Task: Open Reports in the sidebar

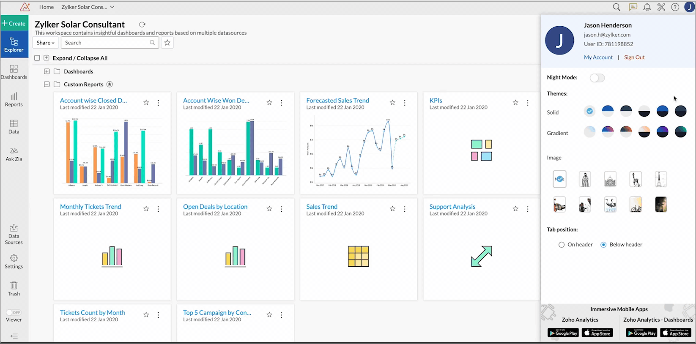Action: point(14,100)
